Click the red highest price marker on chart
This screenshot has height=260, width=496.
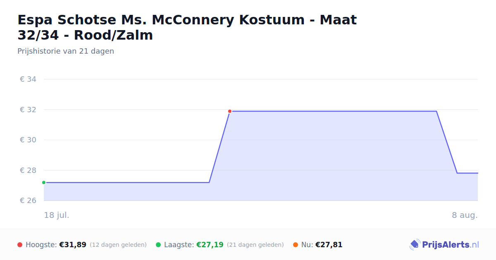[230, 111]
